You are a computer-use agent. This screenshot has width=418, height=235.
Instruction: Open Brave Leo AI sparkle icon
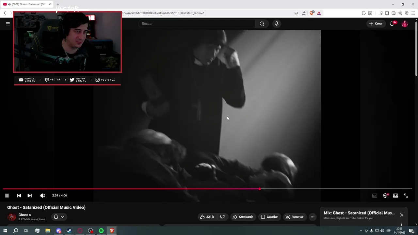[x=400, y=13]
